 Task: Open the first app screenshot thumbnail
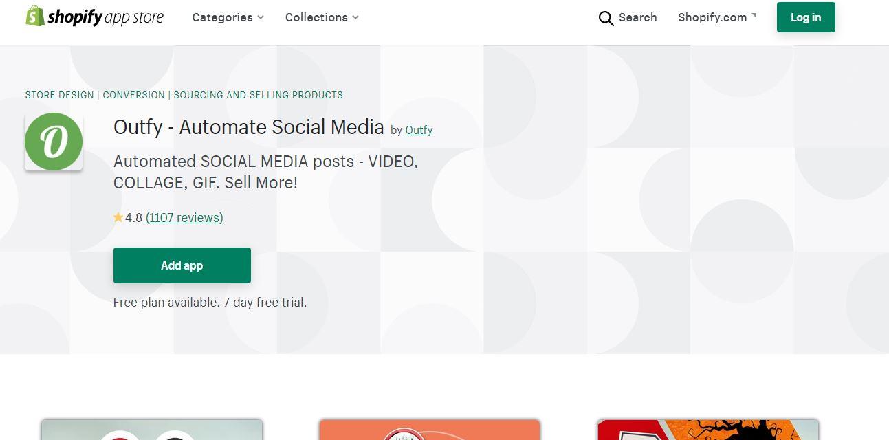[152, 430]
